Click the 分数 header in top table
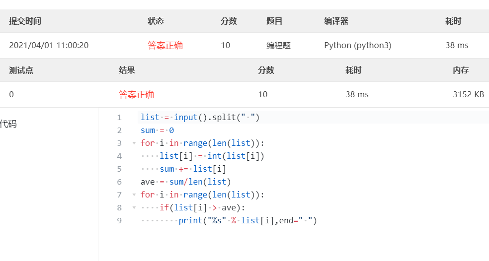Screen dimensions: 489x261 [229, 21]
